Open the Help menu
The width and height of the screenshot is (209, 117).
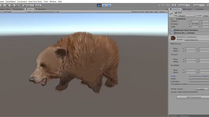coord(60,1)
